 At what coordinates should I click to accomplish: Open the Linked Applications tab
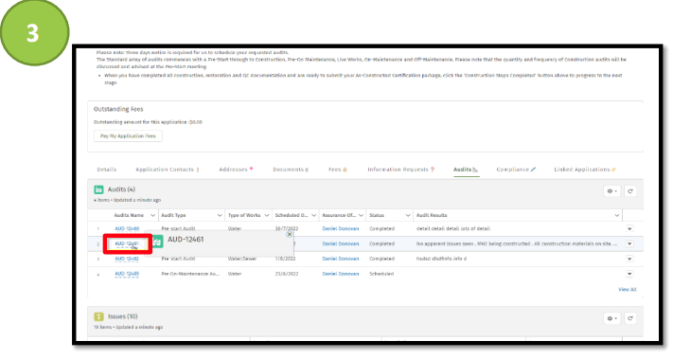(585, 170)
